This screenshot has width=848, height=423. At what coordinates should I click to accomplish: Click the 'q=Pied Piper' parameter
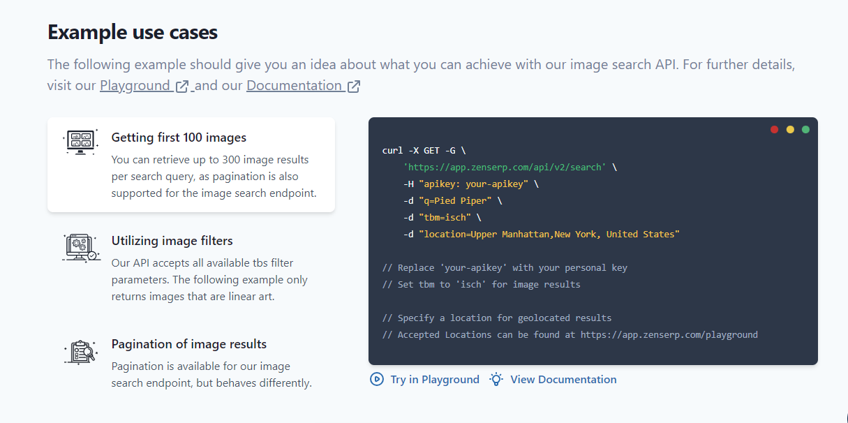pyautogui.click(x=452, y=201)
